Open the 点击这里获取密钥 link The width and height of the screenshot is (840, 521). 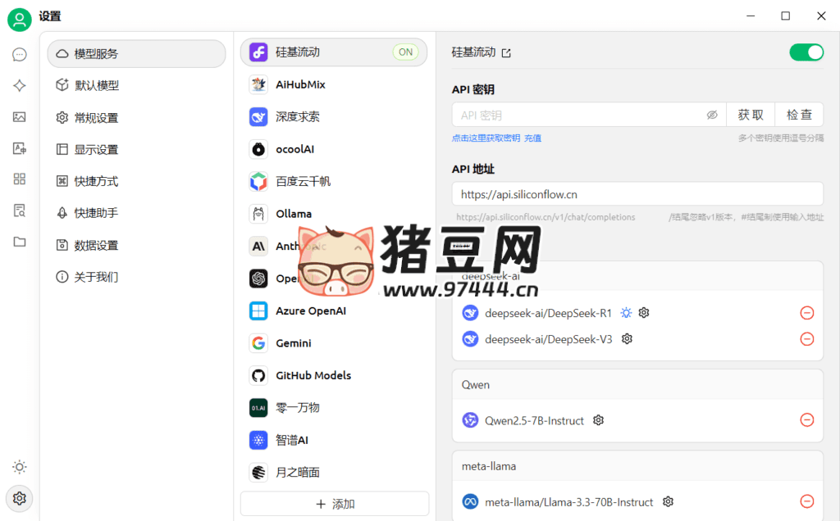pos(486,138)
